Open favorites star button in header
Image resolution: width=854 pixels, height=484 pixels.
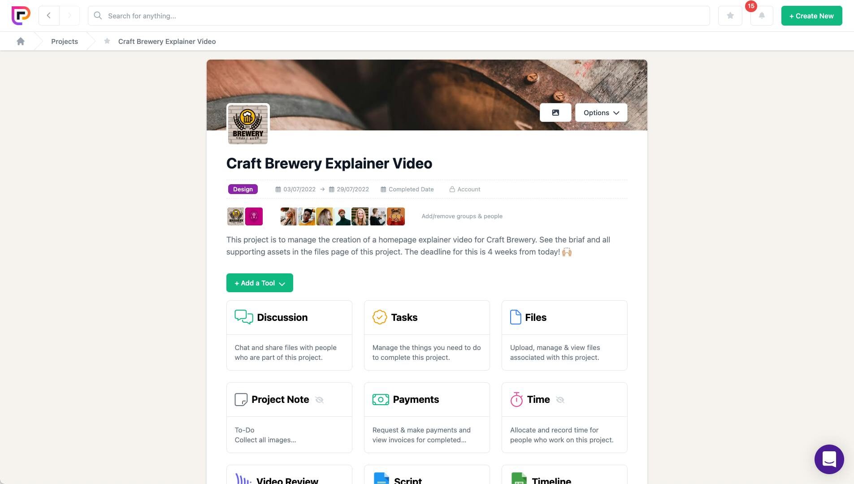[730, 16]
